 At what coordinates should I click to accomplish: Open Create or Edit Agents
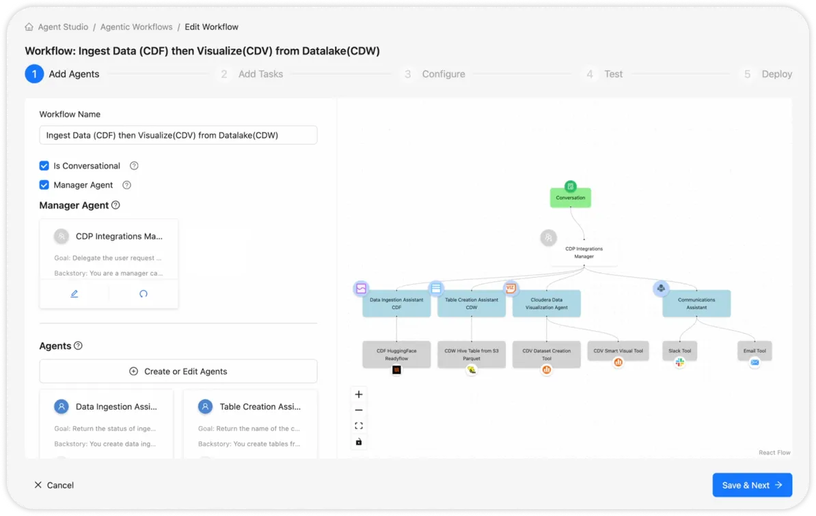coord(178,371)
